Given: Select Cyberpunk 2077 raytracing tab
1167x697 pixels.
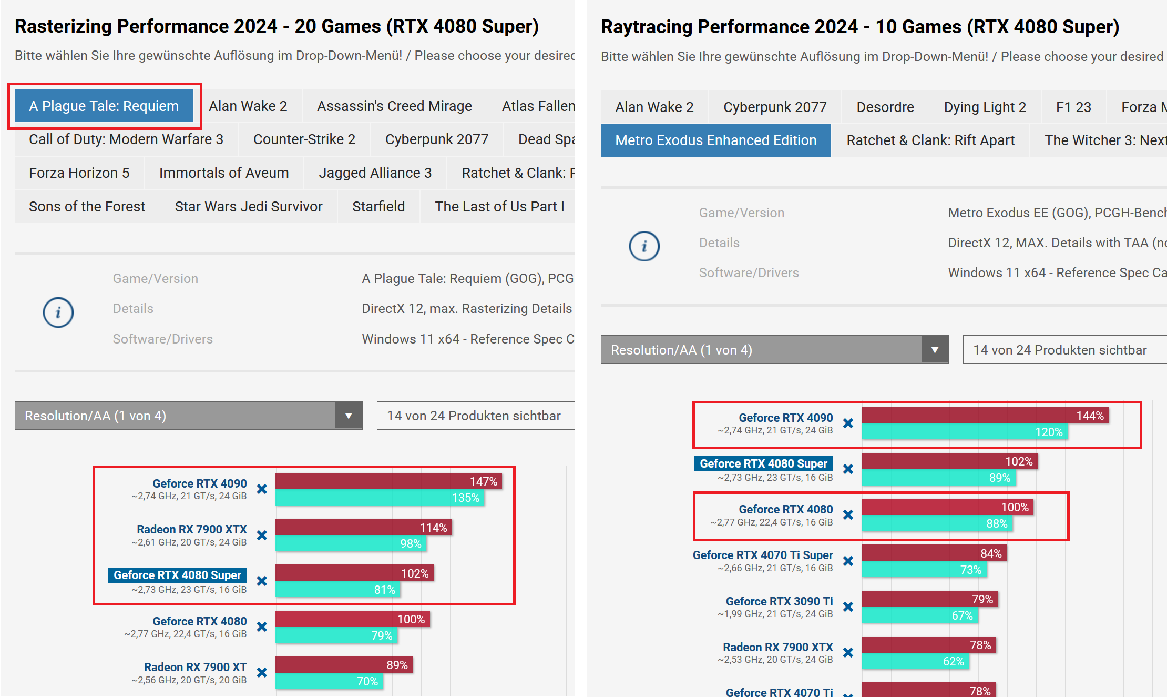Looking at the screenshot, I should 775,107.
